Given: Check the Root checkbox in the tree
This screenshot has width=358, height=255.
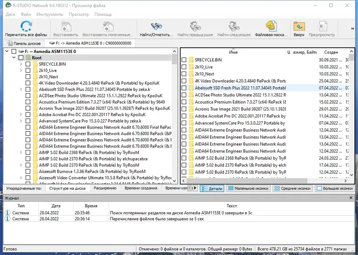Looking at the screenshot, I should (21, 58).
